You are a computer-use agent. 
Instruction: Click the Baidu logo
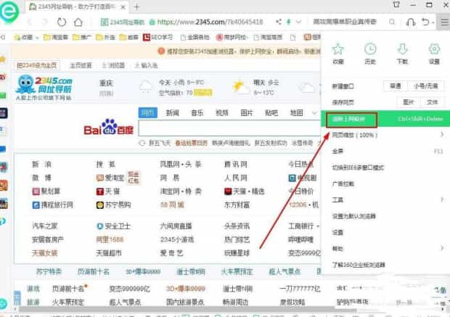[x=108, y=127]
